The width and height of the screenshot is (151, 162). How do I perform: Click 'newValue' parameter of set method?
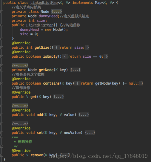click(72, 133)
